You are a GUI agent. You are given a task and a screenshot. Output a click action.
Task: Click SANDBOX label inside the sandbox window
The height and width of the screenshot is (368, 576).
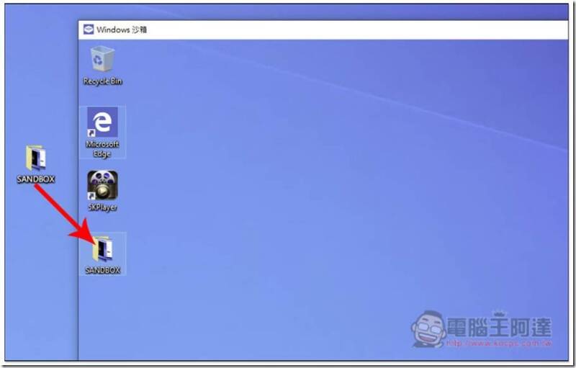102,270
